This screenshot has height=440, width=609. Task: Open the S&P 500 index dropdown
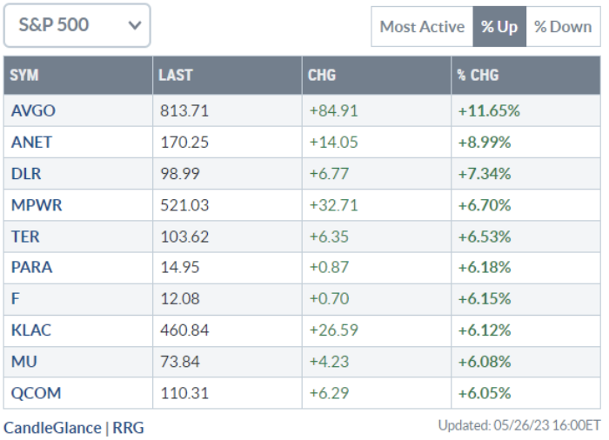[77, 26]
